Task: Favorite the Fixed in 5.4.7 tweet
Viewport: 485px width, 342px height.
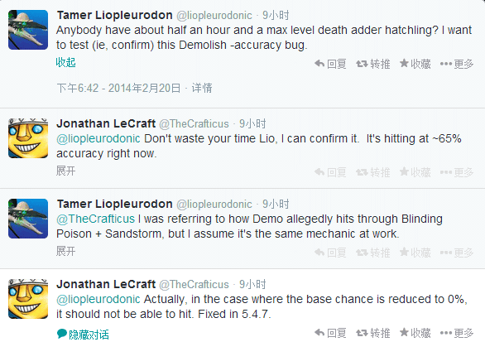Action: point(415,333)
